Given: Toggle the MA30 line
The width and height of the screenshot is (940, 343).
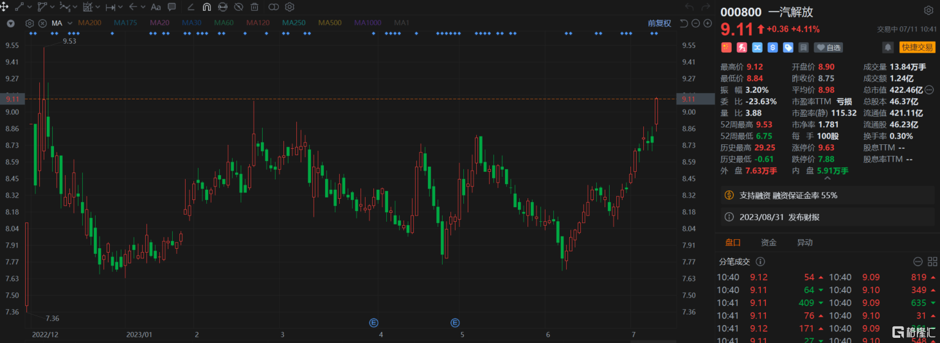Looking at the screenshot, I should pyautogui.click(x=191, y=23).
